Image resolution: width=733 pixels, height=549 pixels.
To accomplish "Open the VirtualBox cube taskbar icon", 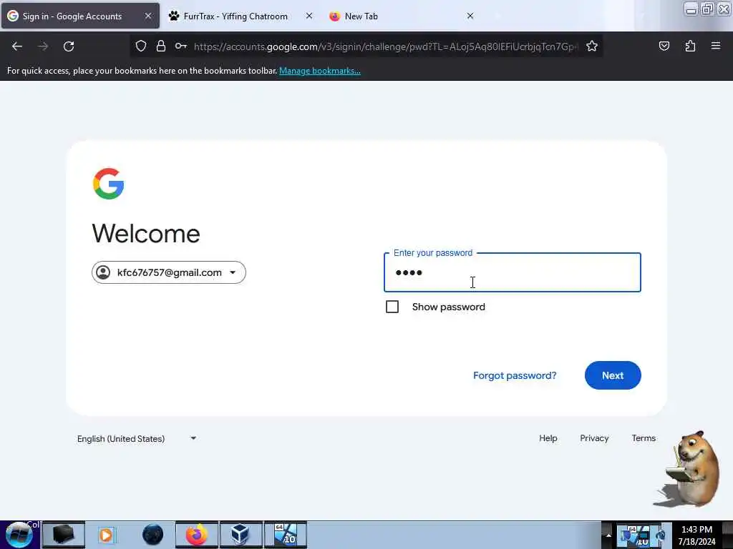I will [x=241, y=535].
